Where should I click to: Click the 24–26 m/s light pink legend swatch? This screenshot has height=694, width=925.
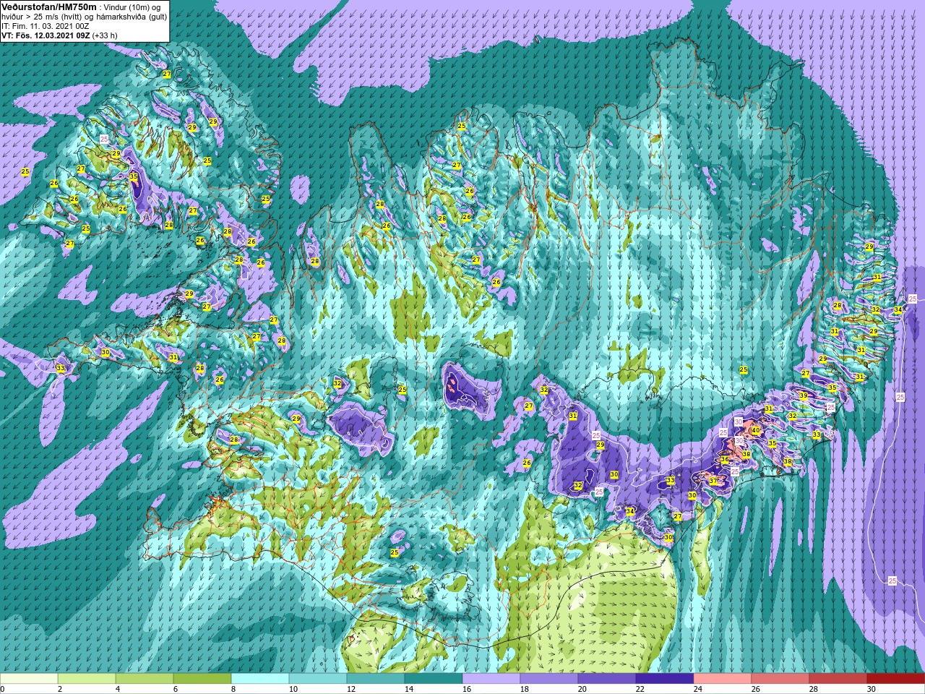[x=723, y=679]
